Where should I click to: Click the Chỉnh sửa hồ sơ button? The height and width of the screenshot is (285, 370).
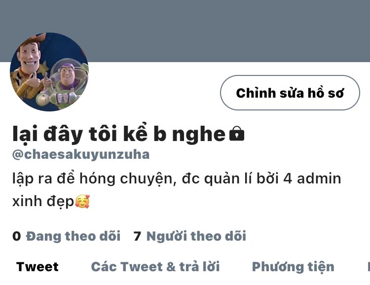[x=290, y=93]
